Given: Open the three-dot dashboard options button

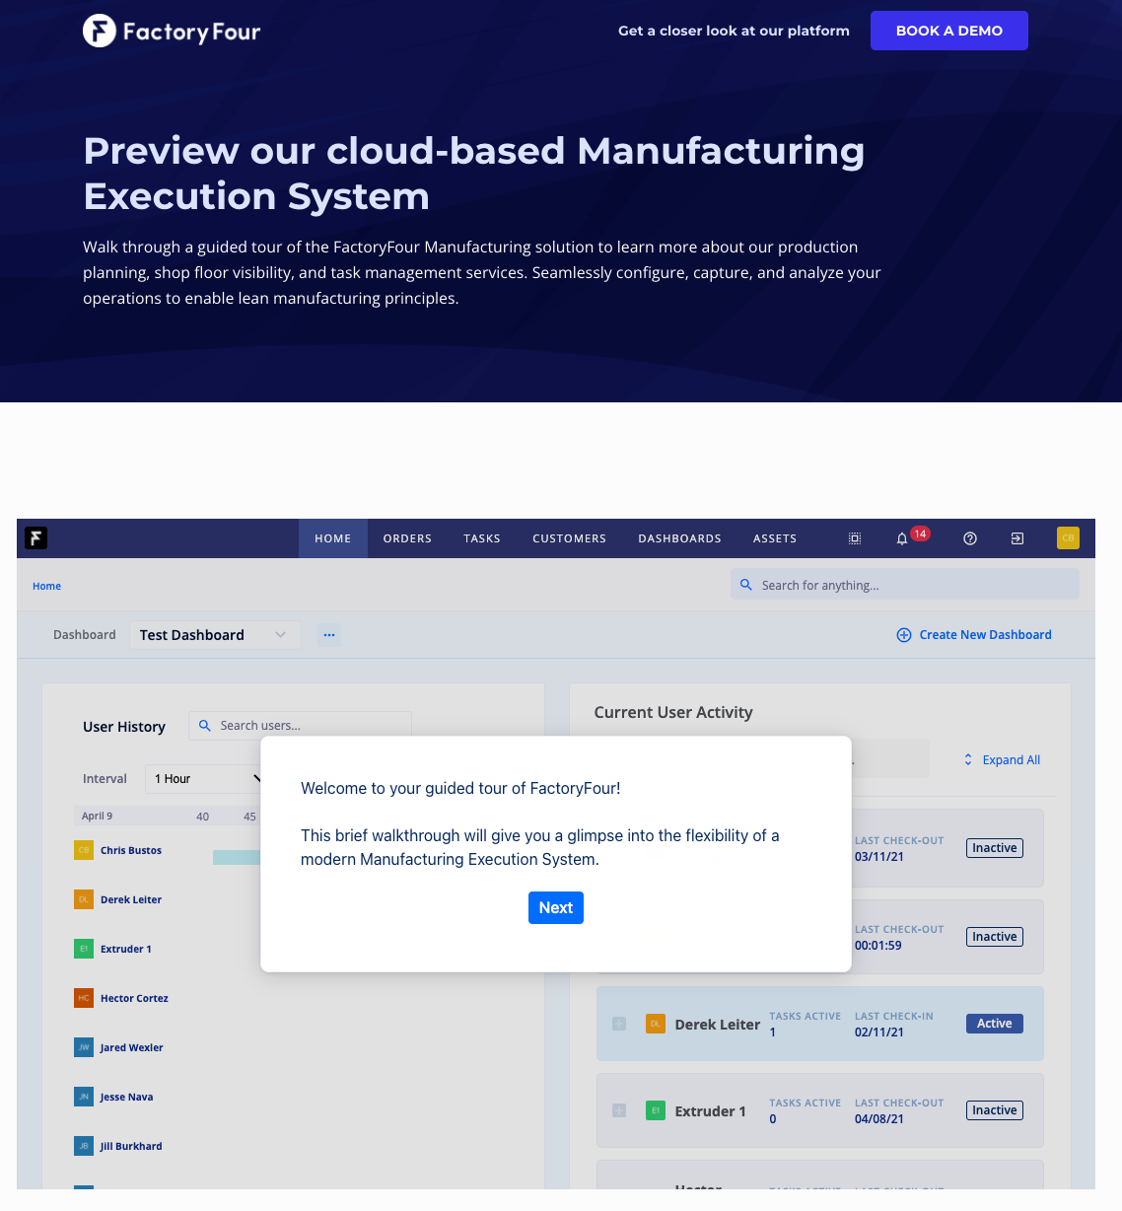Looking at the screenshot, I should tap(329, 635).
